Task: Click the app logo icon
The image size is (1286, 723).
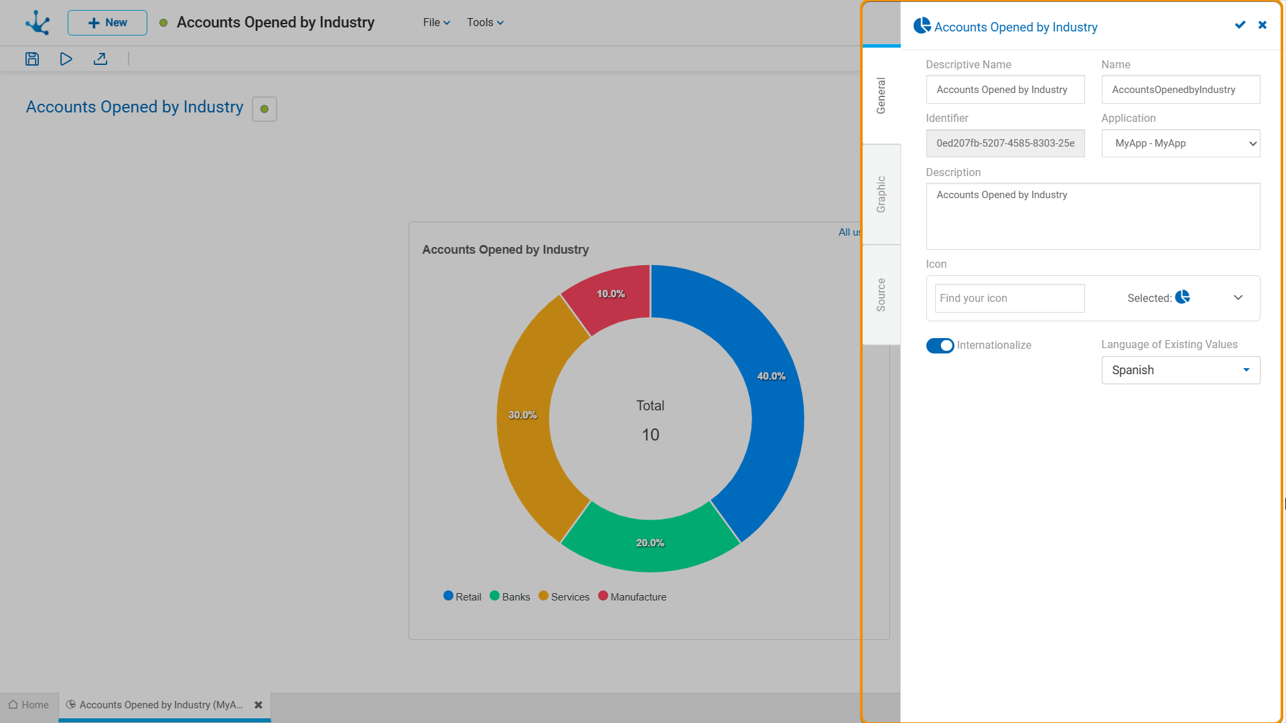Action: [x=38, y=23]
